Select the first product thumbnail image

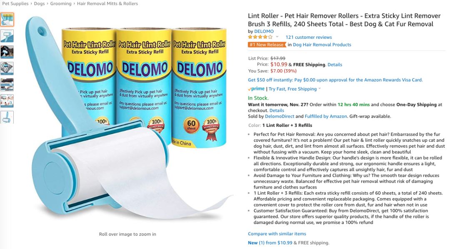7,20
